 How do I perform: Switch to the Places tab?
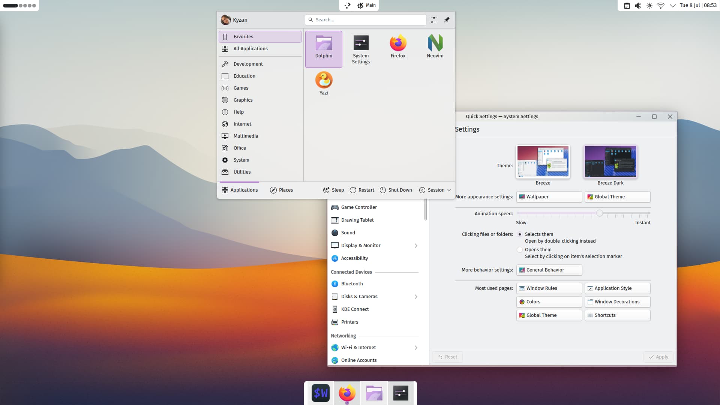281,190
